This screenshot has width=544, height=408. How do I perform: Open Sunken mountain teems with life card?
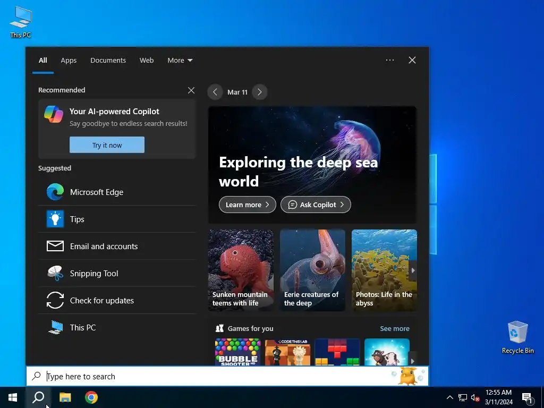[241, 270]
